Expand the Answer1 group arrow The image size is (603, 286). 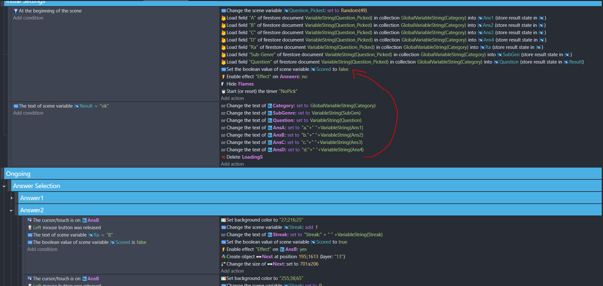click(12, 198)
